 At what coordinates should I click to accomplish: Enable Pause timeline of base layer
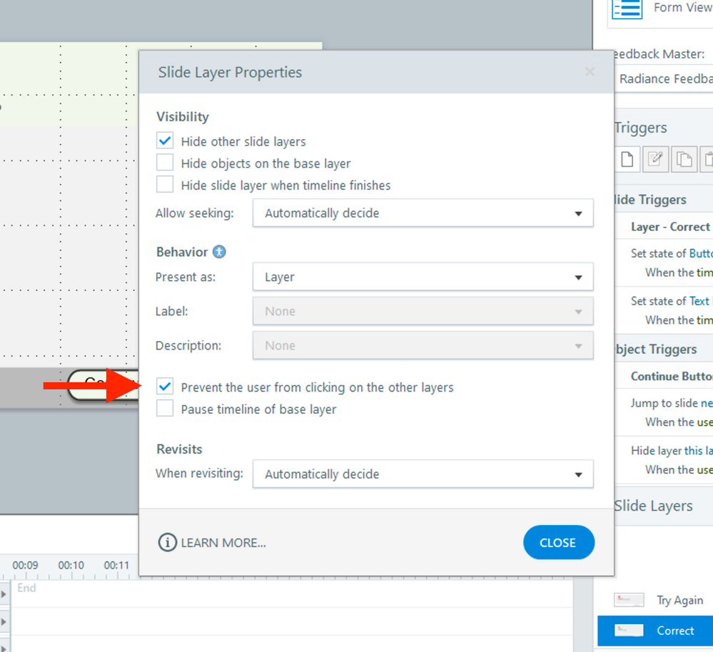165,408
